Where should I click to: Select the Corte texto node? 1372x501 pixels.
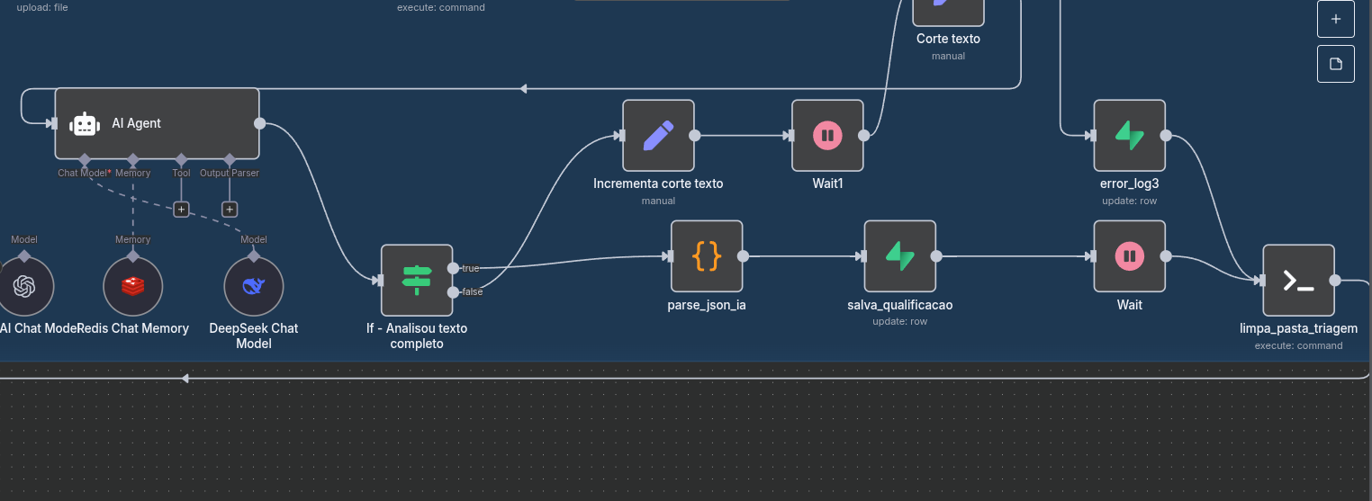click(948, 13)
